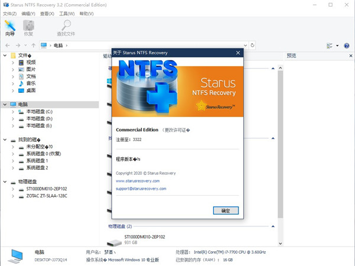This screenshot has height=266, width=355.
Task: Open the 编辑(Y) menu
Action: tap(28, 14)
